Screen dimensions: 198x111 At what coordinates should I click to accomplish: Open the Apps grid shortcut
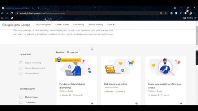coord(5,18)
